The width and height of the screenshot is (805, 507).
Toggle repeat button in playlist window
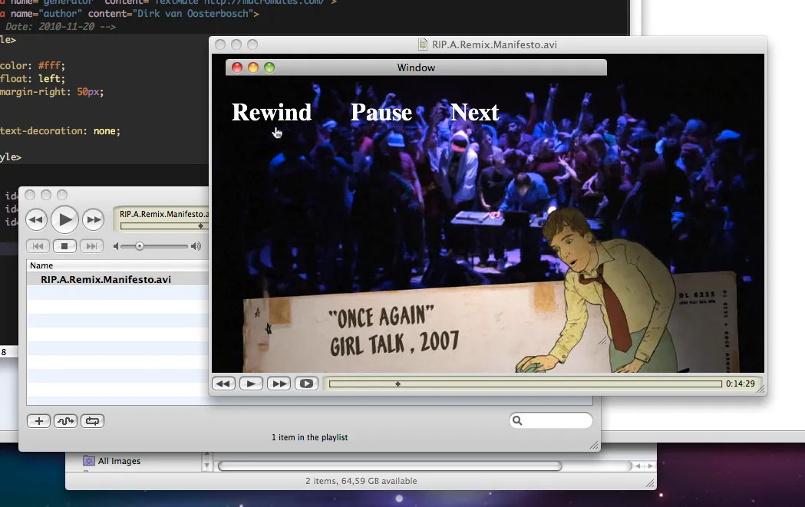[92, 421]
